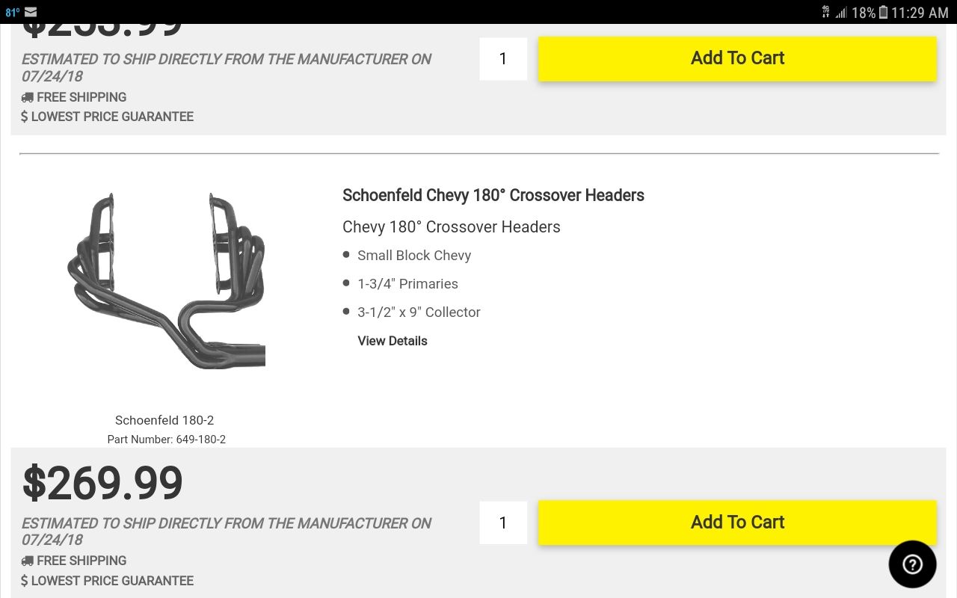Open View Details for the crossover headers
The width and height of the screenshot is (957, 598).
tap(393, 341)
